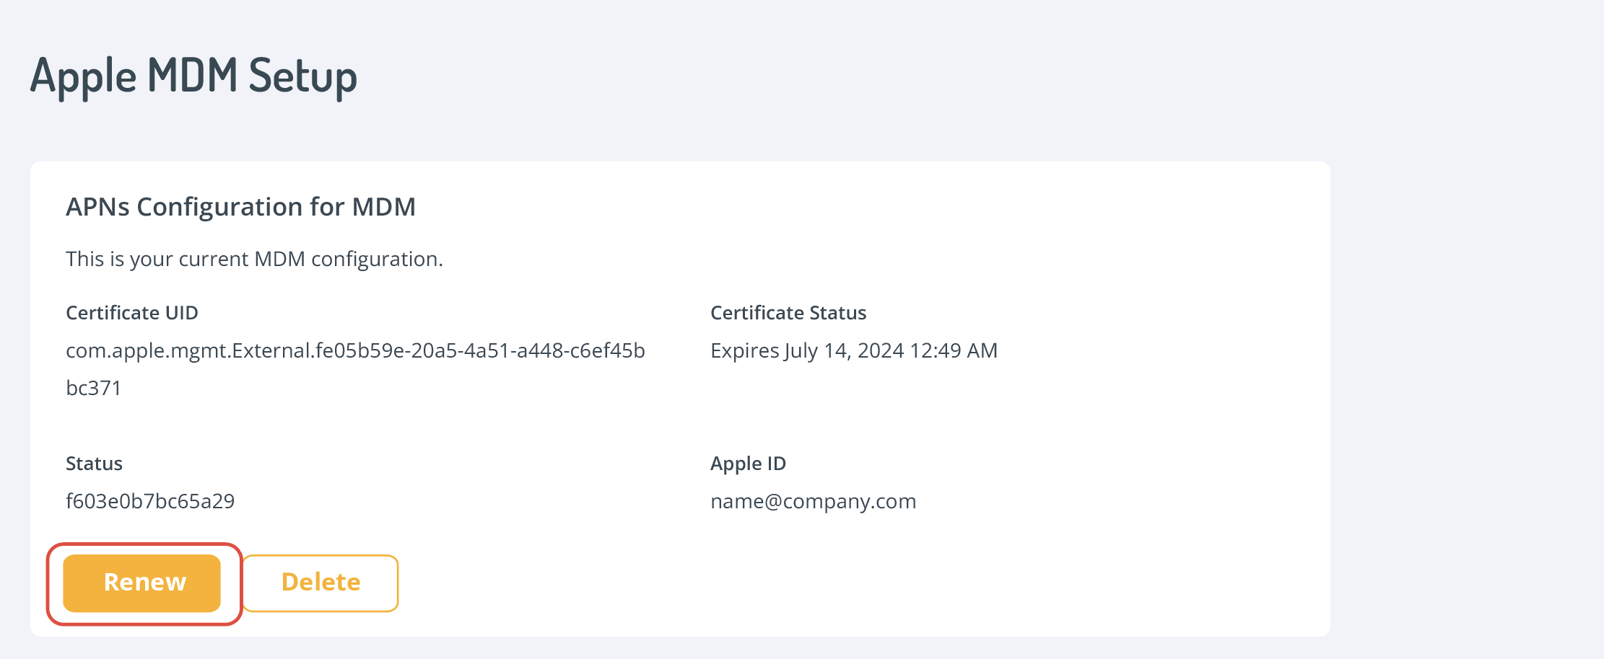Click the trailing bc371 UID text
This screenshot has width=1604, height=659.
click(93, 388)
